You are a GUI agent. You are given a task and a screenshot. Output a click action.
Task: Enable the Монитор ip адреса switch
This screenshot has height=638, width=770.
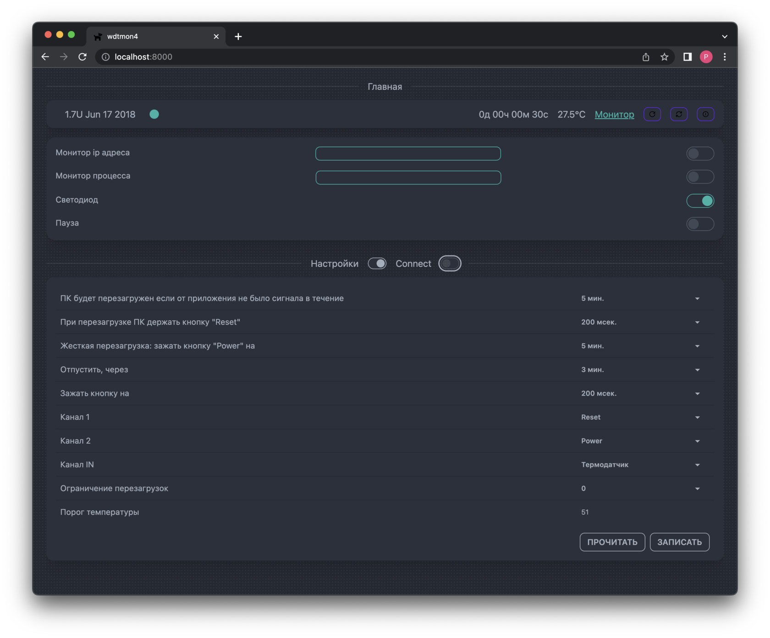click(x=700, y=154)
